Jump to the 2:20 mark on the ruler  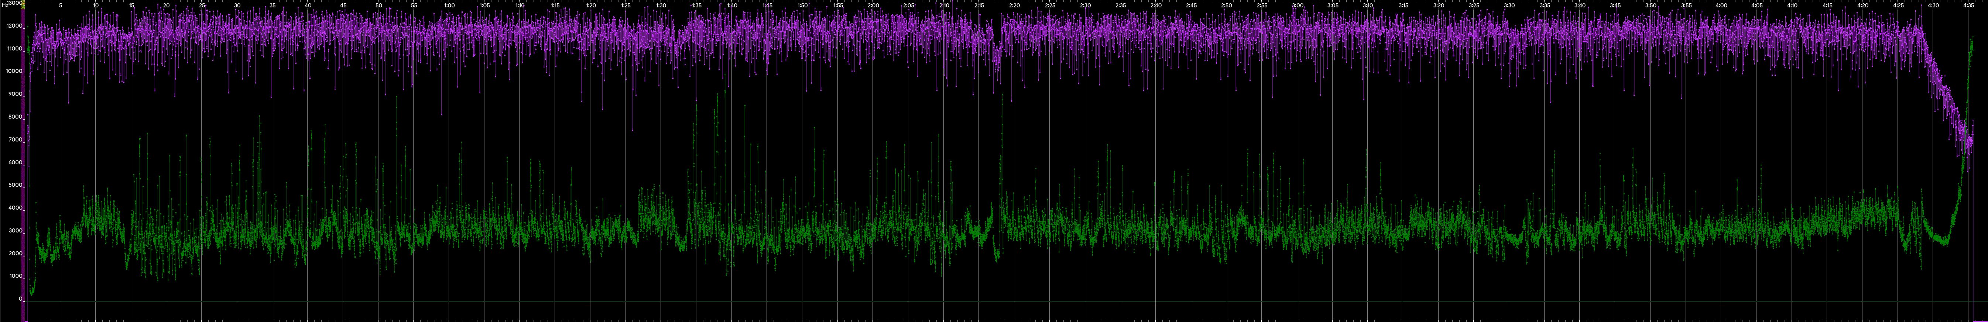point(1015,6)
